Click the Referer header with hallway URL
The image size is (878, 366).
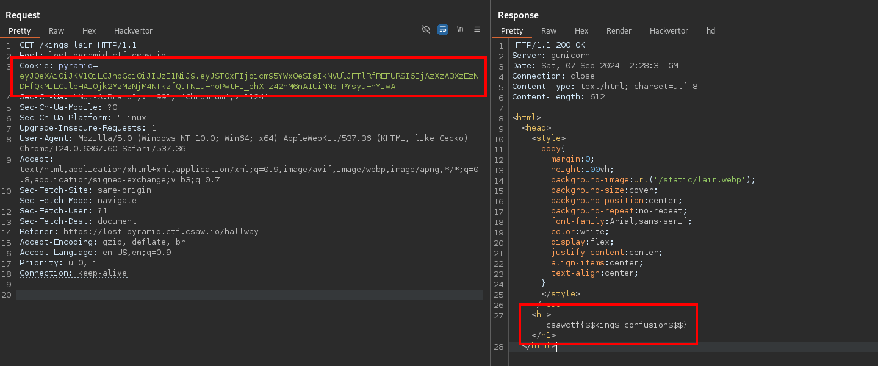(x=139, y=232)
